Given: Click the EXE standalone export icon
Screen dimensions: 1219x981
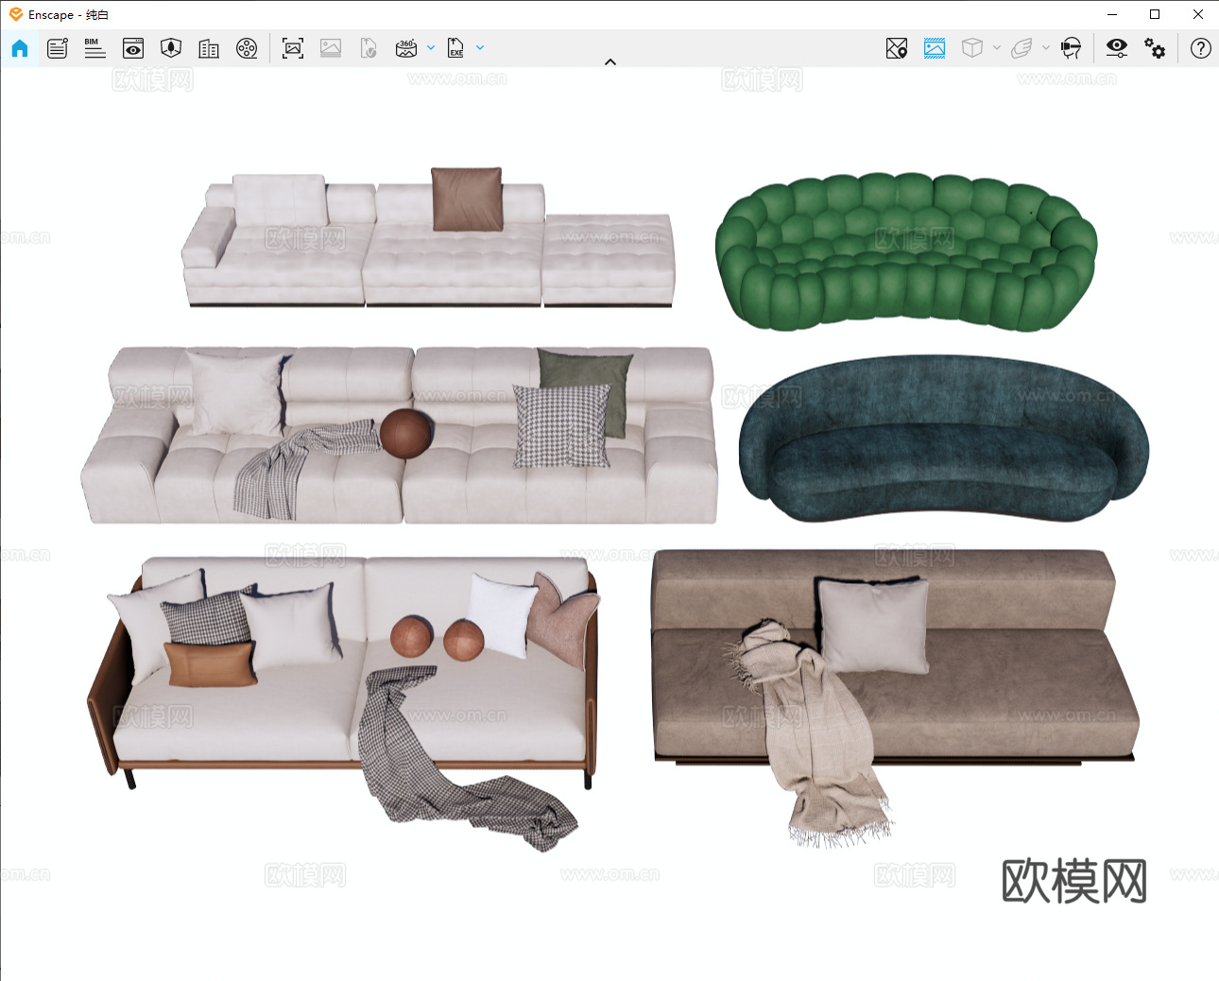Looking at the screenshot, I should 455,48.
